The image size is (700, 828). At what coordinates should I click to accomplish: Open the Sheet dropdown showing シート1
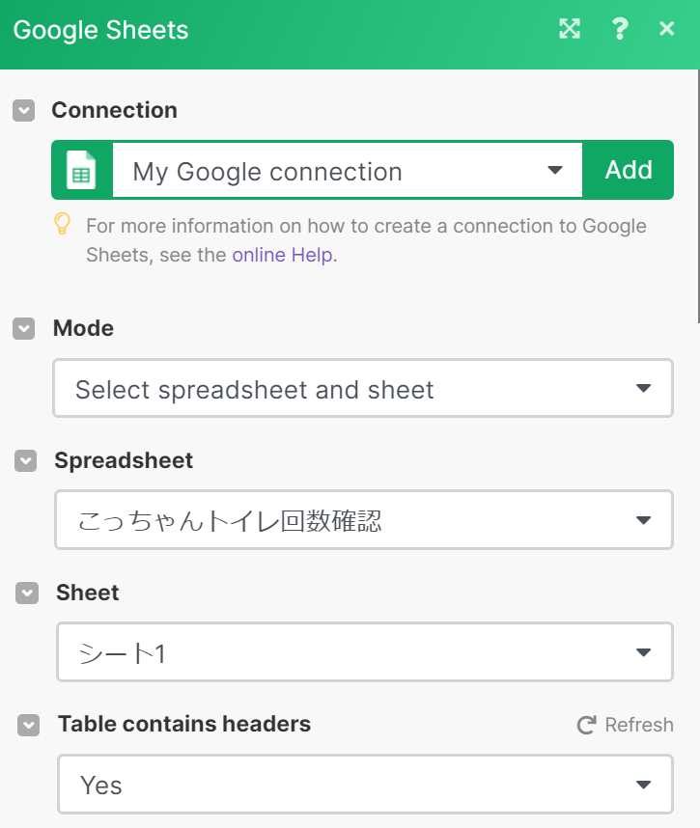click(x=365, y=652)
